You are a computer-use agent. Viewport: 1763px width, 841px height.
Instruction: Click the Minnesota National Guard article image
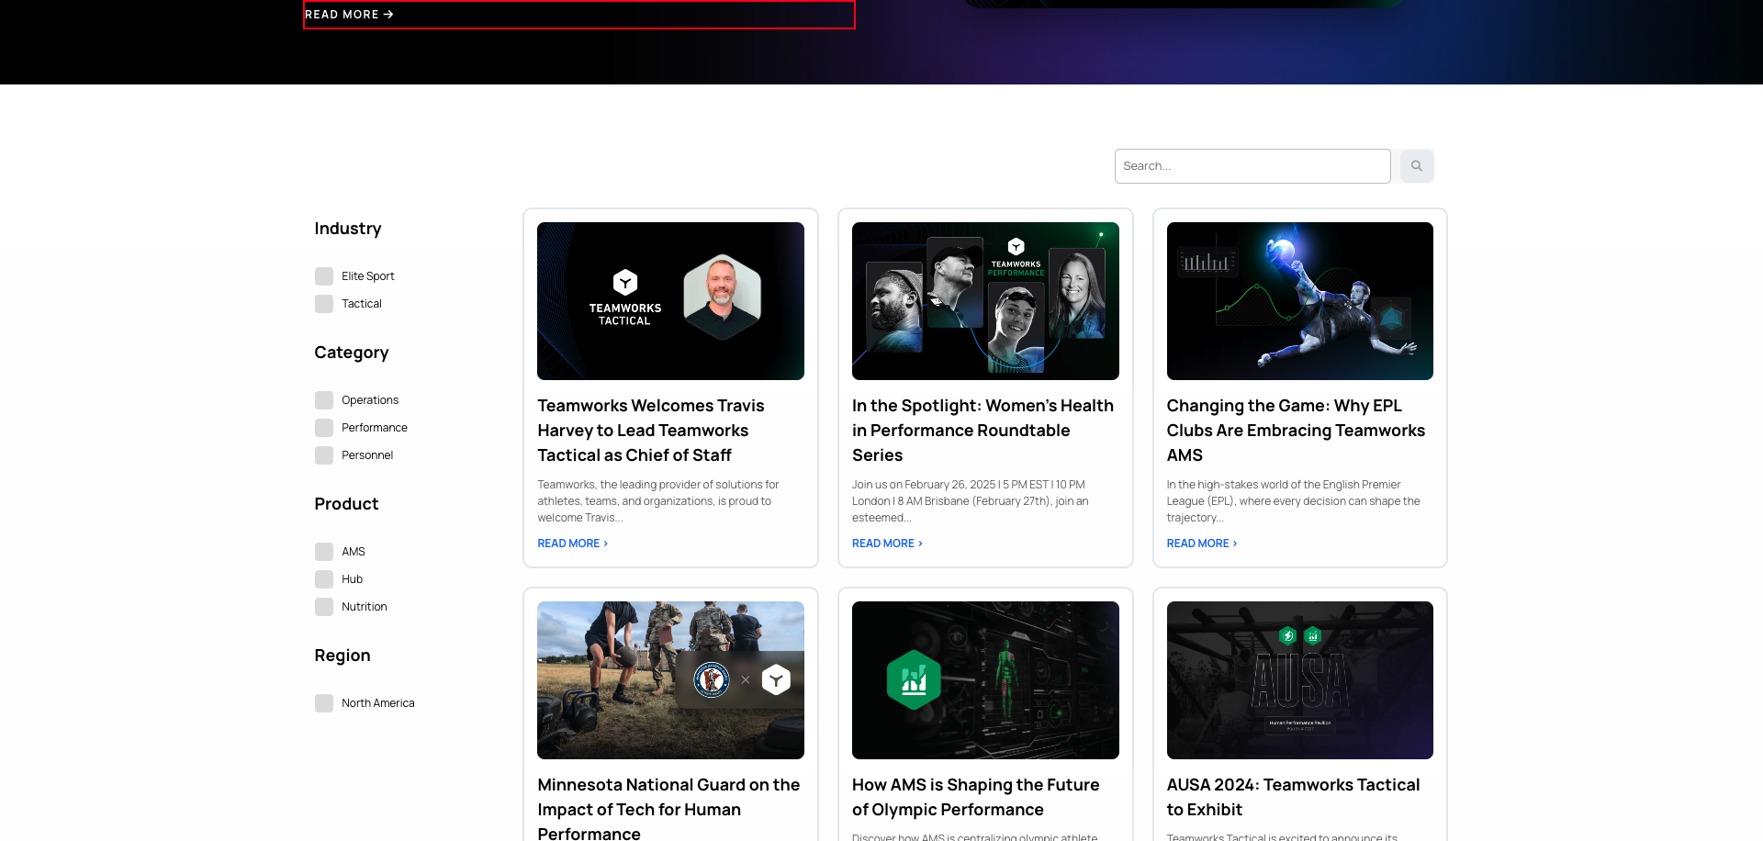pos(670,679)
